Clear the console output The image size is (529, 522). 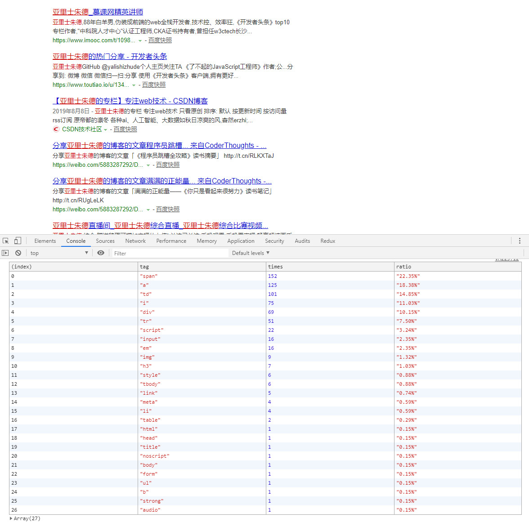tap(18, 253)
